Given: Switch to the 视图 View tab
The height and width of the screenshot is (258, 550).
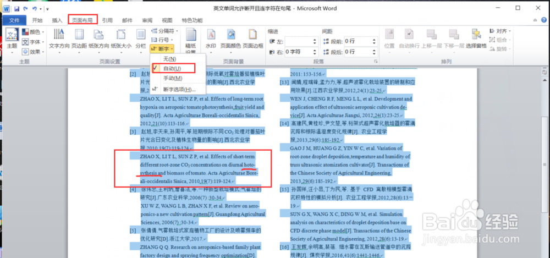Looking at the screenshot, I should point(167,20).
